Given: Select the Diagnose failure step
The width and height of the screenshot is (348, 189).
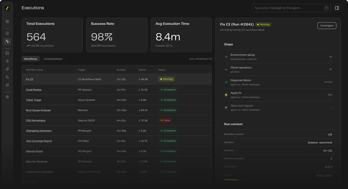Looking at the screenshot, I should (278, 82).
